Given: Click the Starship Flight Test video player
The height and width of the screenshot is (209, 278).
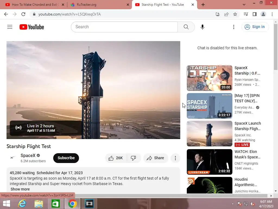Looking at the screenshot, I should point(93,90).
